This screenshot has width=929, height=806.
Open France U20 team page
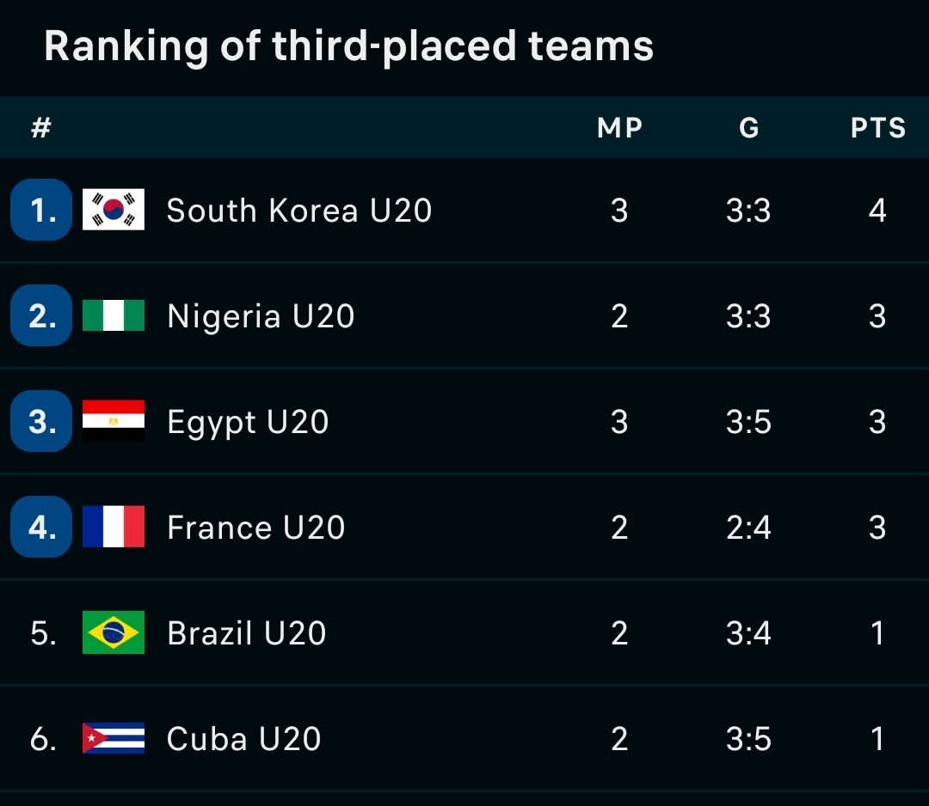pyautogui.click(x=255, y=528)
